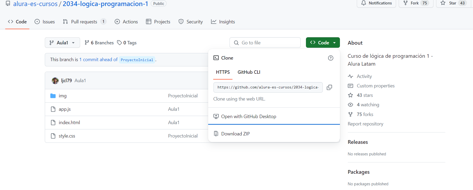Click the app.js file icon

tap(53, 109)
